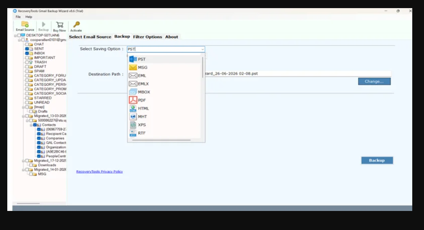The width and height of the screenshot is (424, 230).
Task: Select the XPS icon option
Action: coord(133,125)
